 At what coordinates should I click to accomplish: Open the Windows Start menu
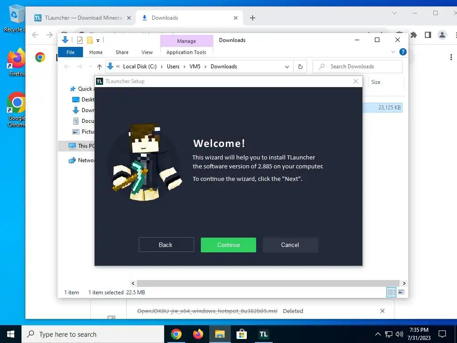[11, 334]
